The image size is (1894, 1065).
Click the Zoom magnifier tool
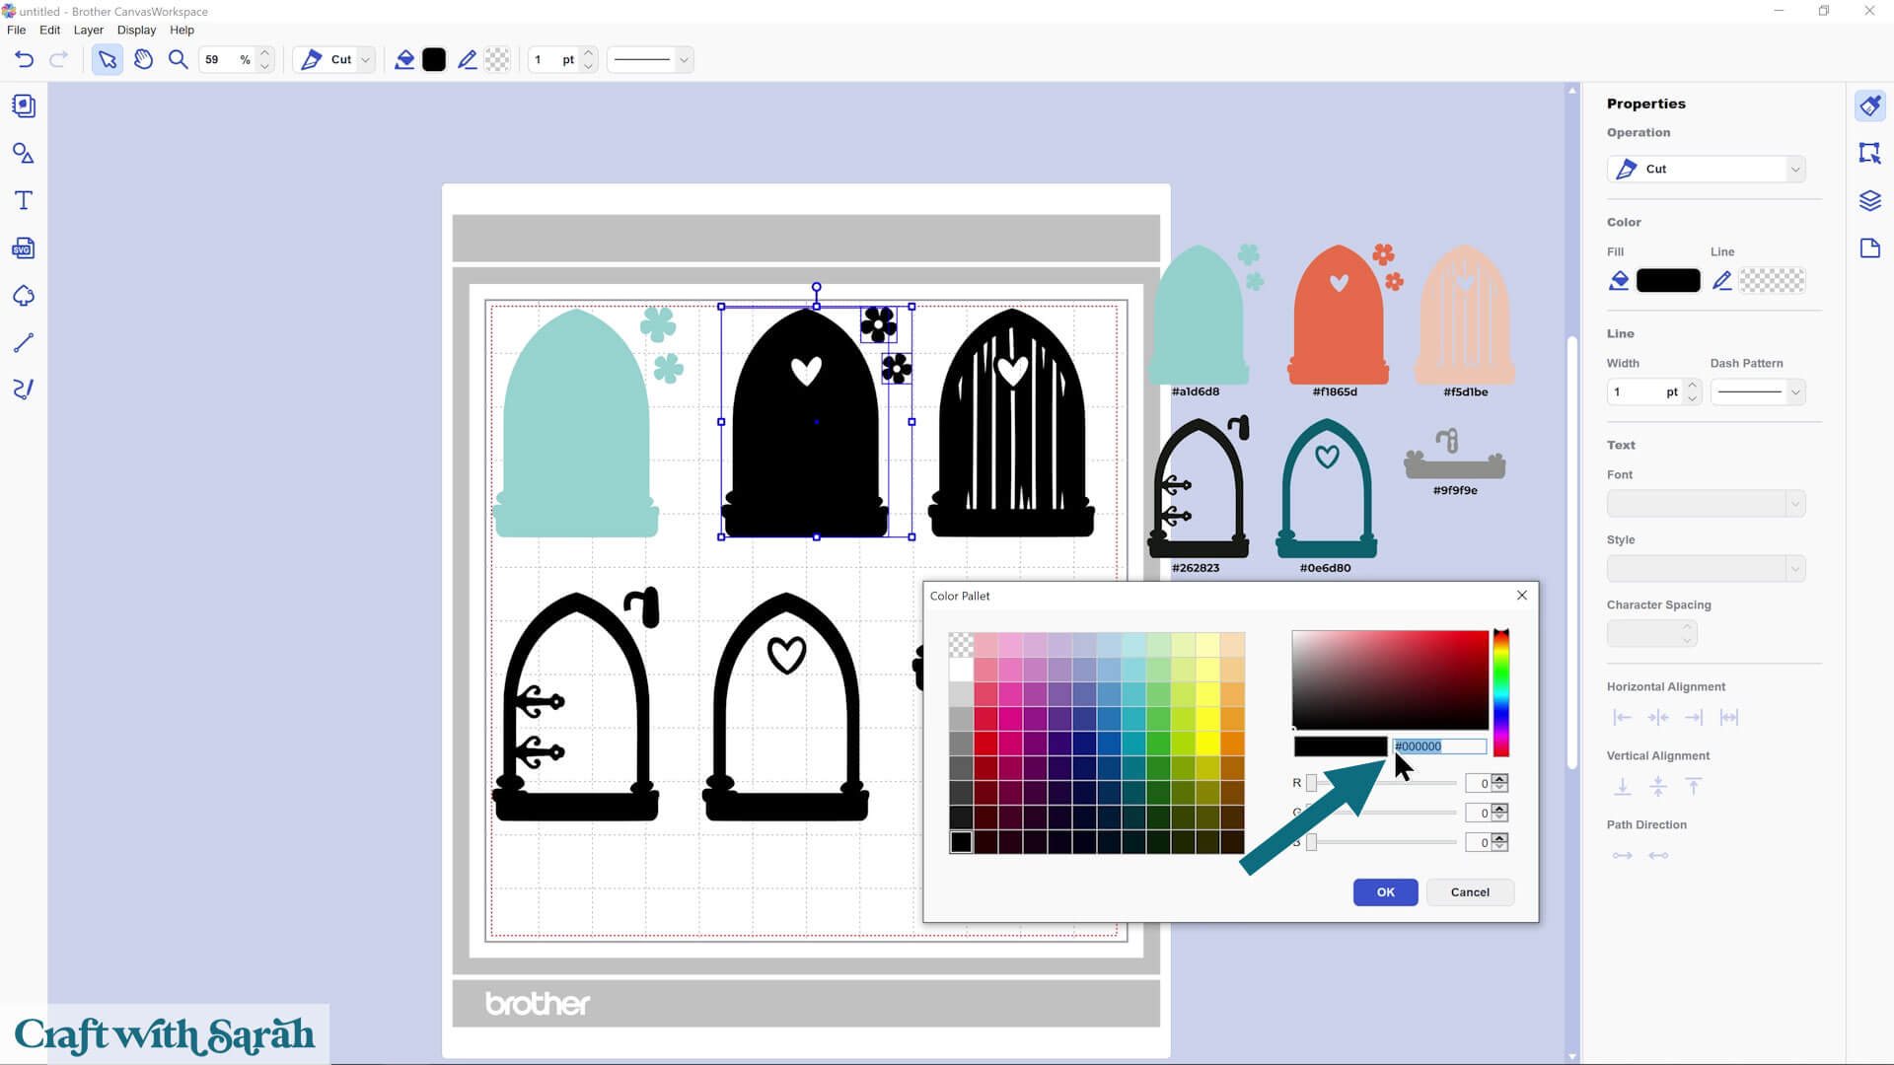click(178, 59)
